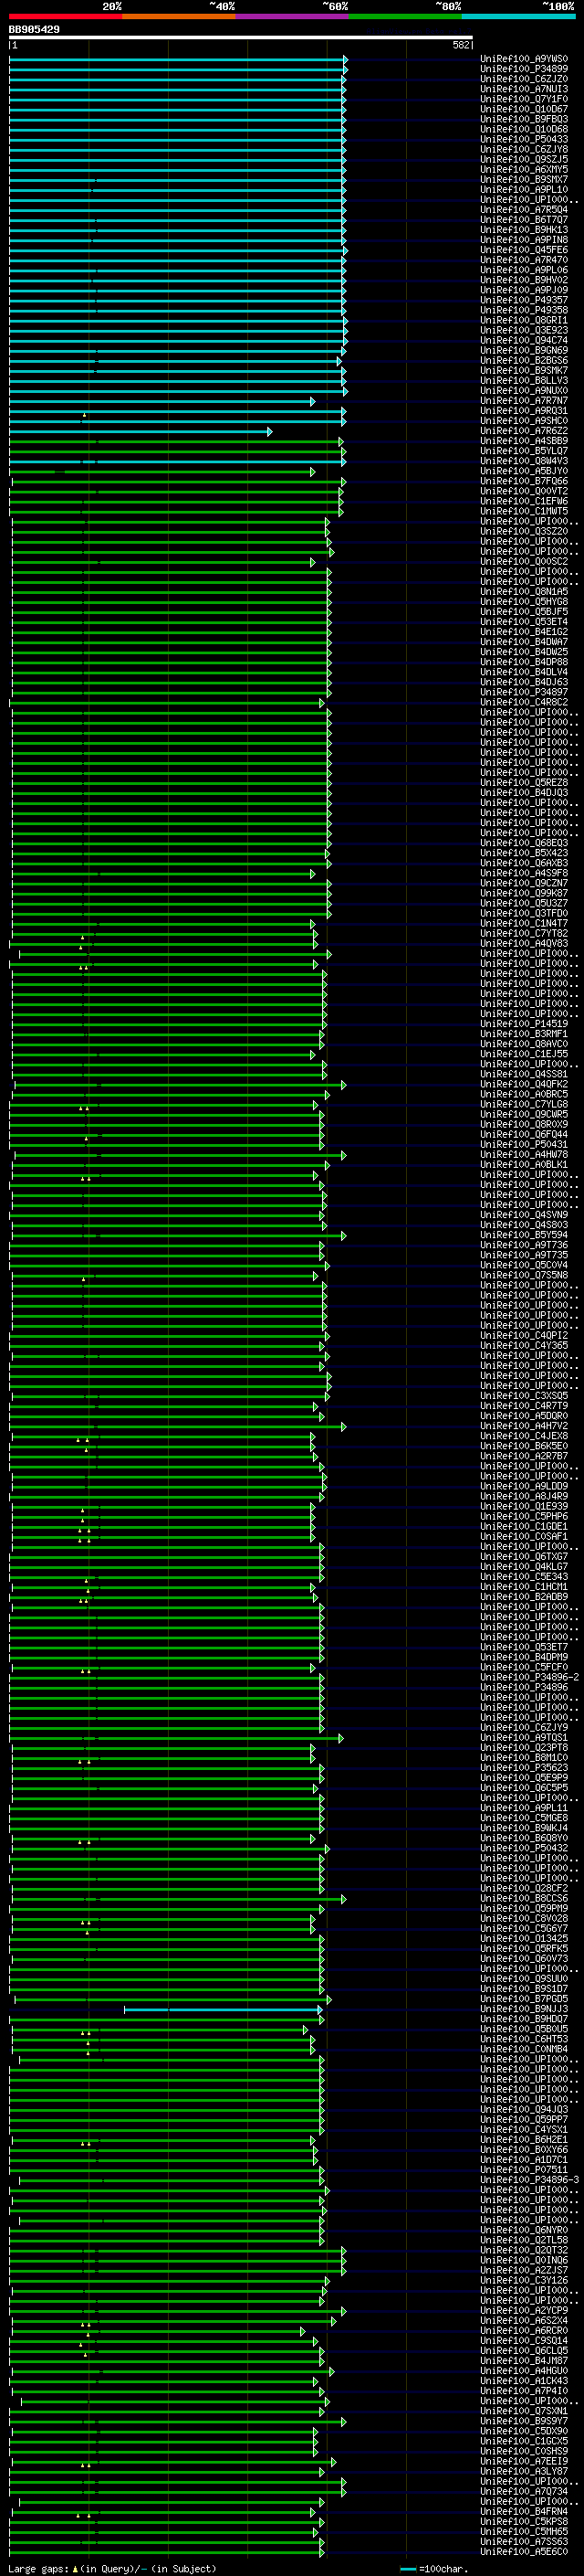Click the UniRef100_A7SS63 hit name
This screenshot has width=584, height=2576.
pos(524,2542)
